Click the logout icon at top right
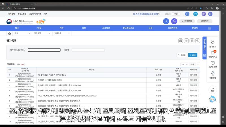Viewport: 226px width, 127px height. click(187, 14)
